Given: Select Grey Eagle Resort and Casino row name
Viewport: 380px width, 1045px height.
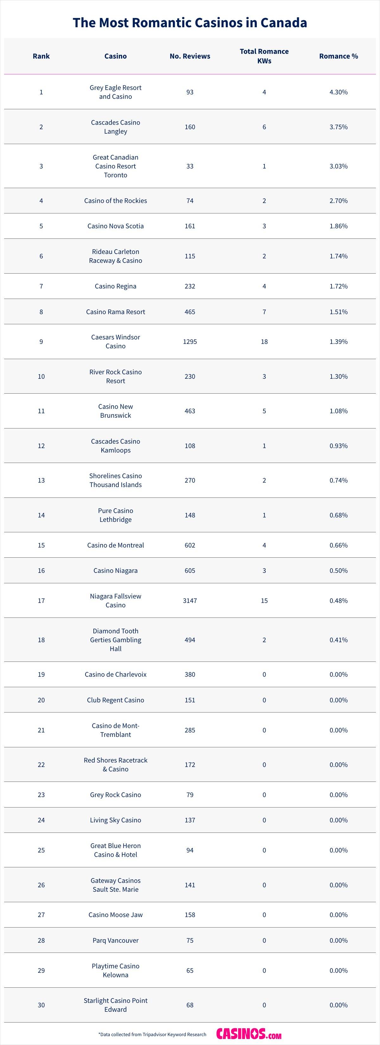Looking at the screenshot, I should click(116, 92).
